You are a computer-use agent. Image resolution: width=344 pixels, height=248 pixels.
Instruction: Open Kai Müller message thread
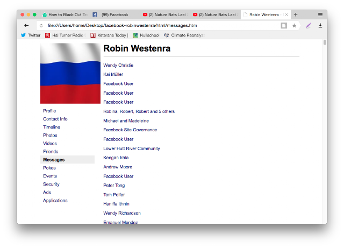113,74
